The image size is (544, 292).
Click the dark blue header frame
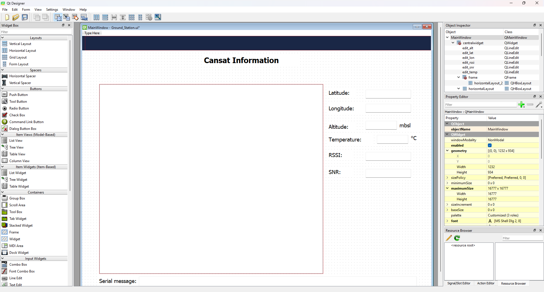[x=257, y=43]
